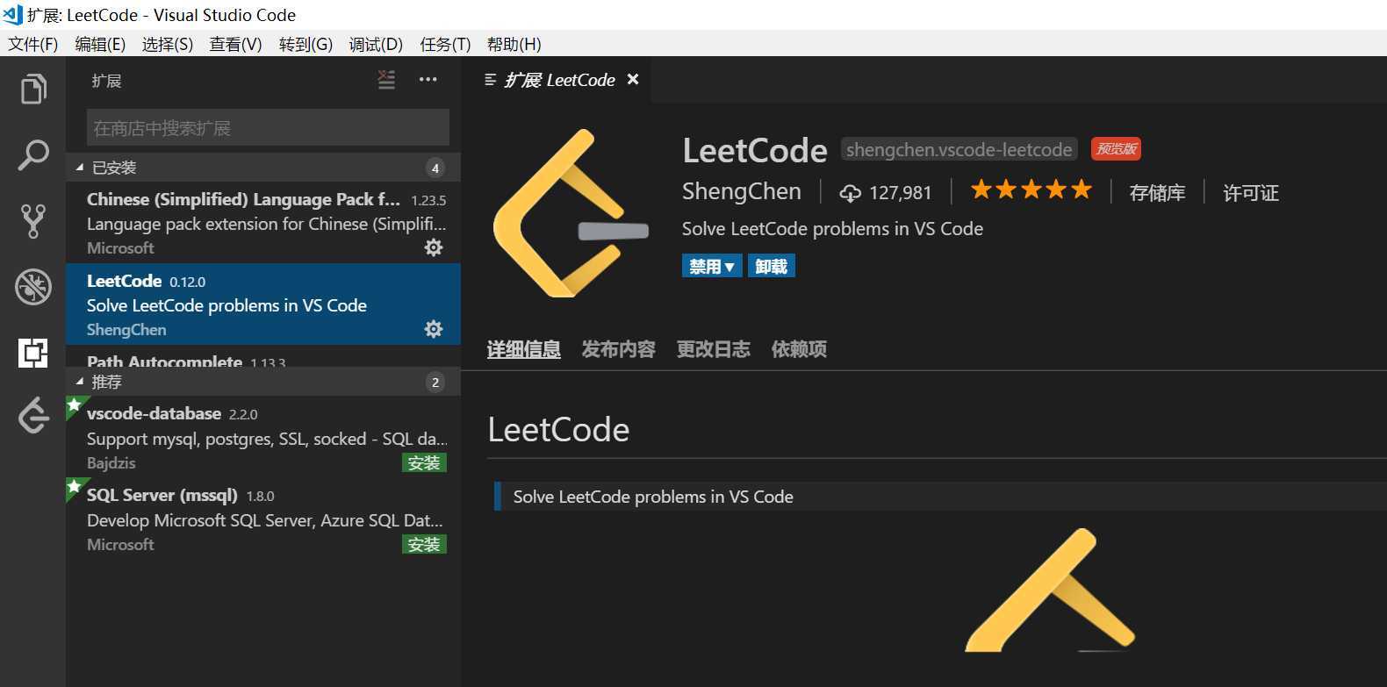Click the installed count badge 4
The image size is (1387, 687).
tap(435, 168)
